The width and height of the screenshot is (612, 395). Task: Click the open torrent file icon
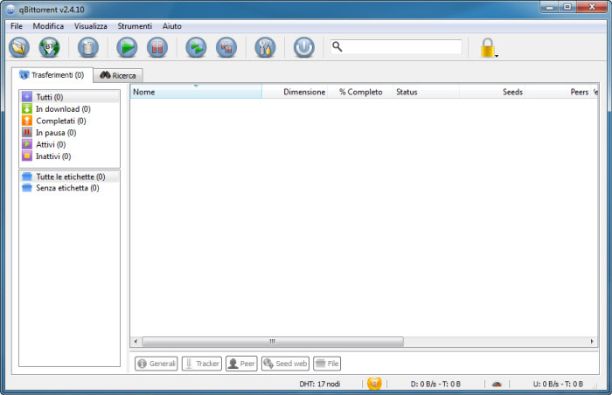pos(18,47)
